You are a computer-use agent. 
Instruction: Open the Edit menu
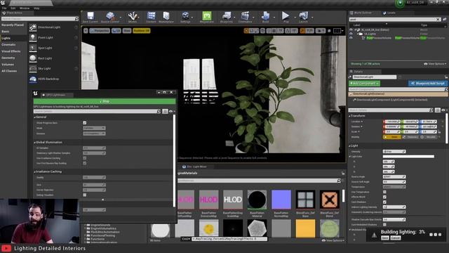(x=13, y=8)
